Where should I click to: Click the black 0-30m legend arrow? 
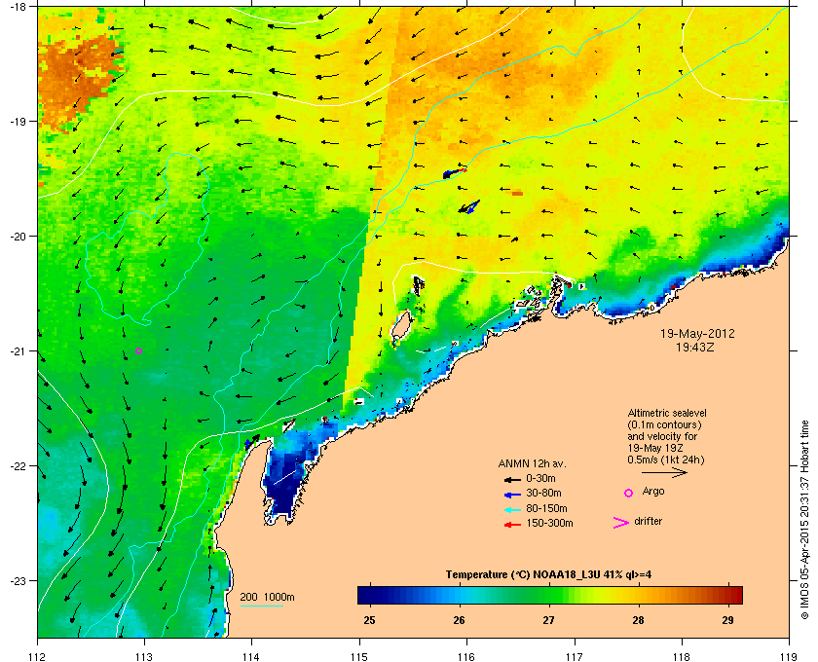tap(512, 479)
